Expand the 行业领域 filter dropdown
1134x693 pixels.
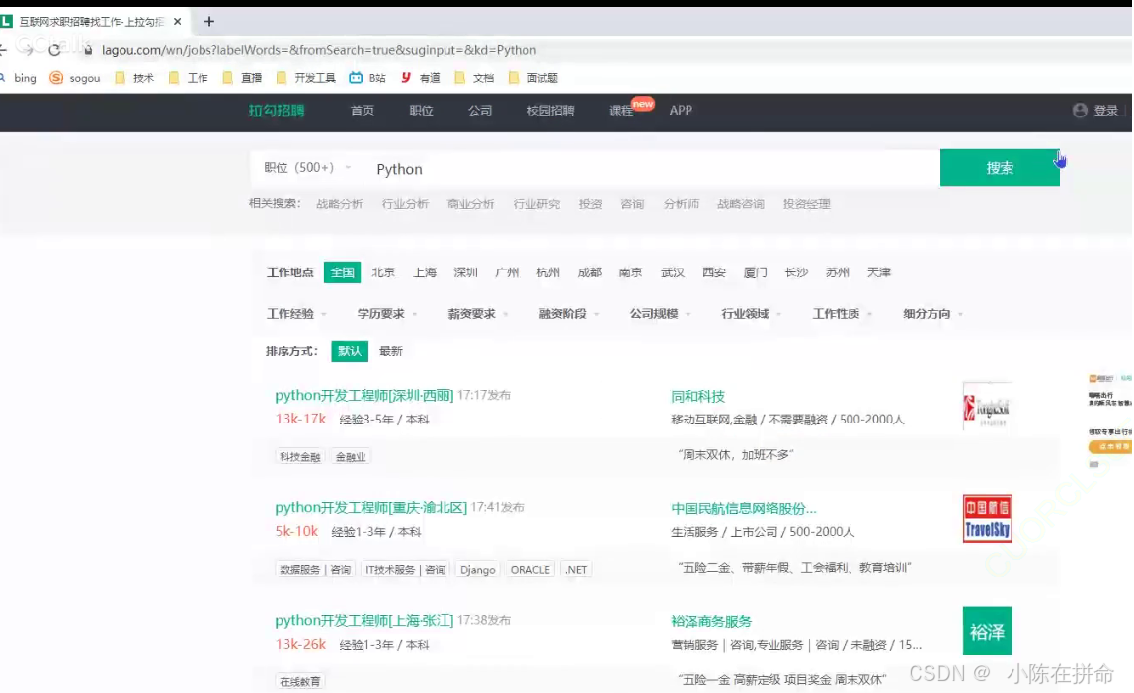[752, 314]
